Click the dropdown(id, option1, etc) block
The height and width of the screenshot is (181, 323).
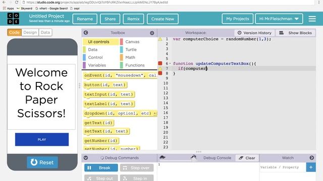pyautogui.click(x=120, y=113)
